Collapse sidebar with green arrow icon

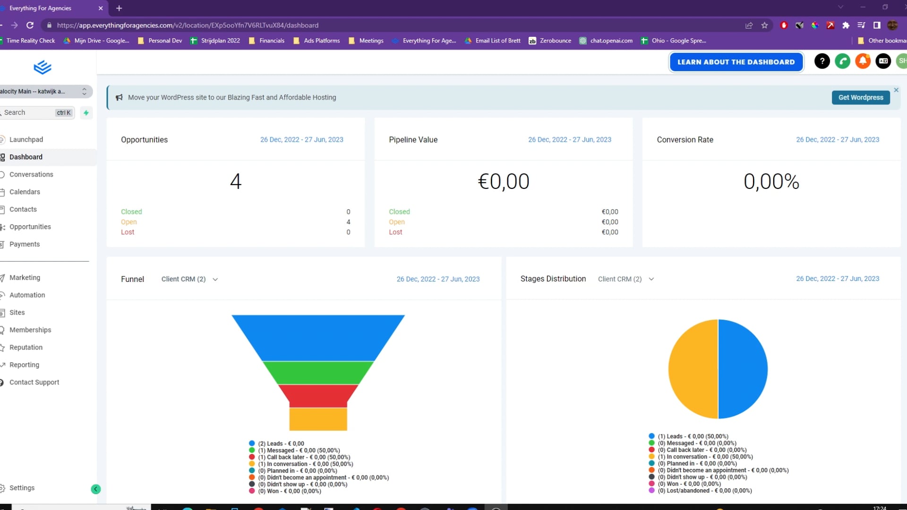tap(95, 489)
